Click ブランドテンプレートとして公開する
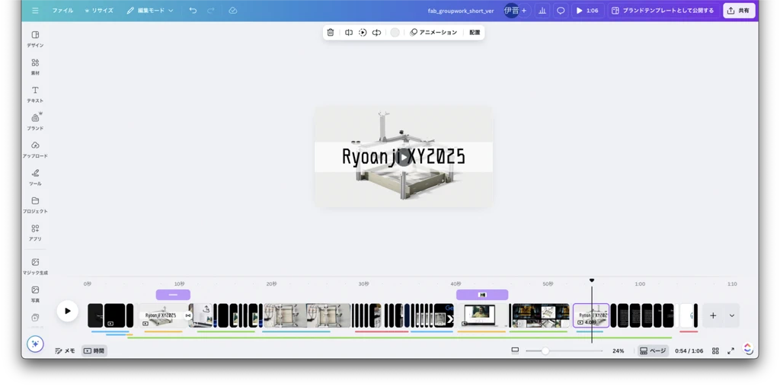The image size is (780, 387). click(663, 11)
